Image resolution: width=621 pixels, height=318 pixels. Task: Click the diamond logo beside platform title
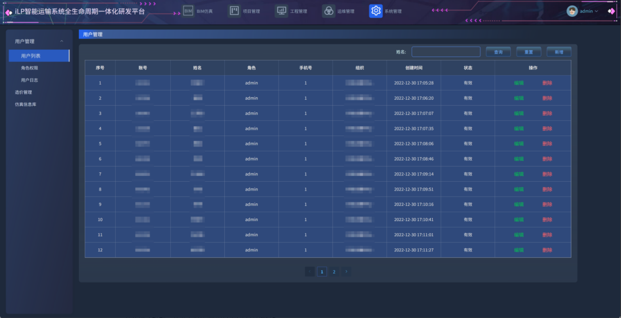click(x=9, y=12)
